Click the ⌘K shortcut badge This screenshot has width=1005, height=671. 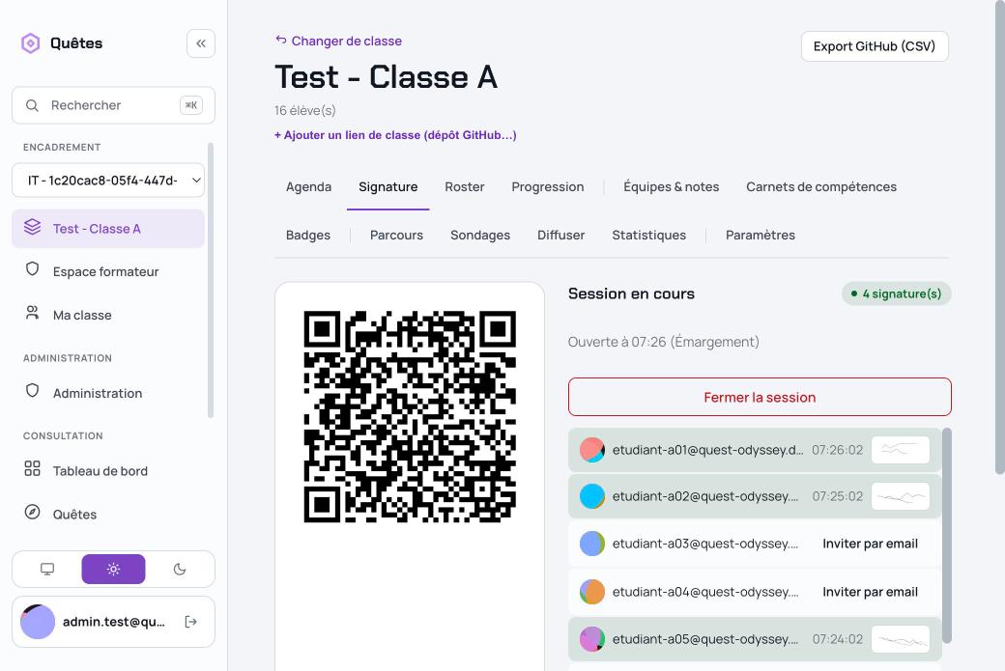(x=191, y=105)
